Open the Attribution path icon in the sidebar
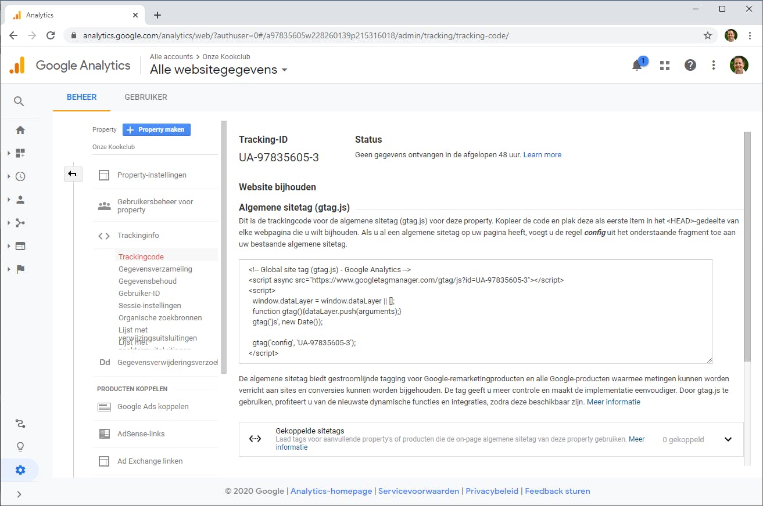 [20, 424]
